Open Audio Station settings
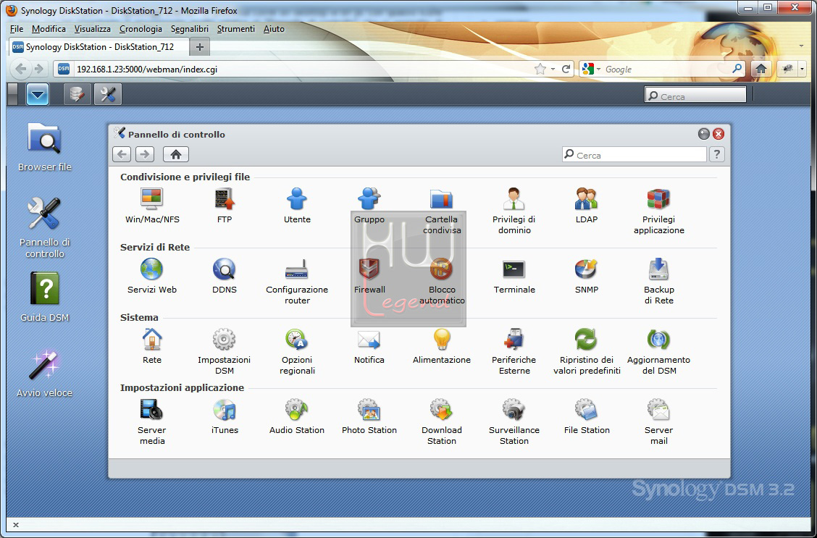Viewport: 817px width, 538px height. click(x=297, y=416)
